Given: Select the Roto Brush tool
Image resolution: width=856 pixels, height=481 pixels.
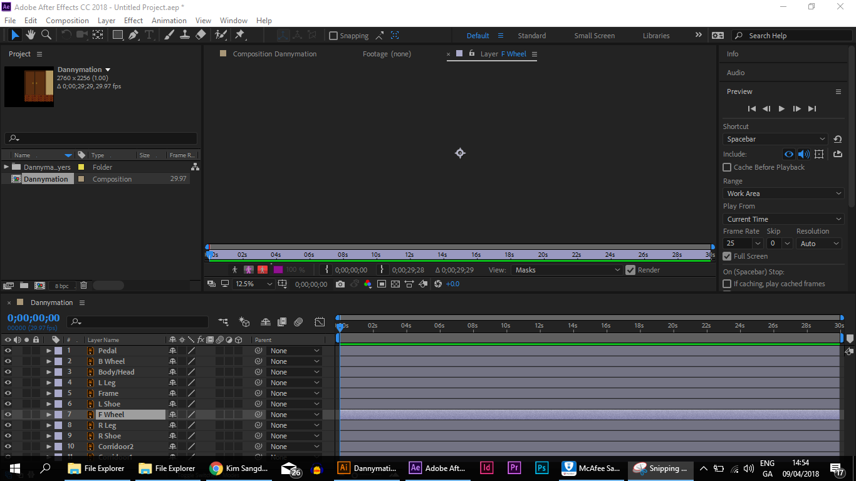Looking at the screenshot, I should (x=221, y=35).
